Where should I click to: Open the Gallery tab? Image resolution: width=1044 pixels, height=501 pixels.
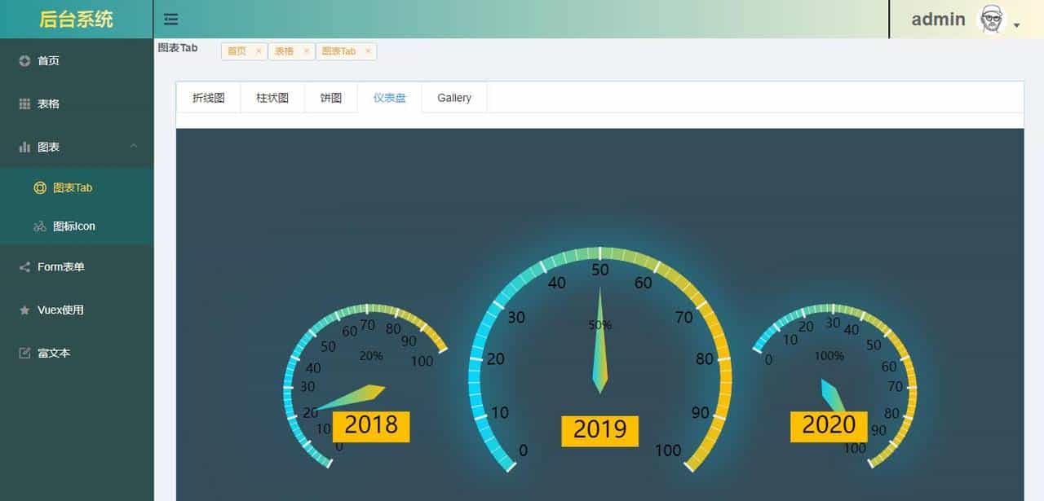453,97
